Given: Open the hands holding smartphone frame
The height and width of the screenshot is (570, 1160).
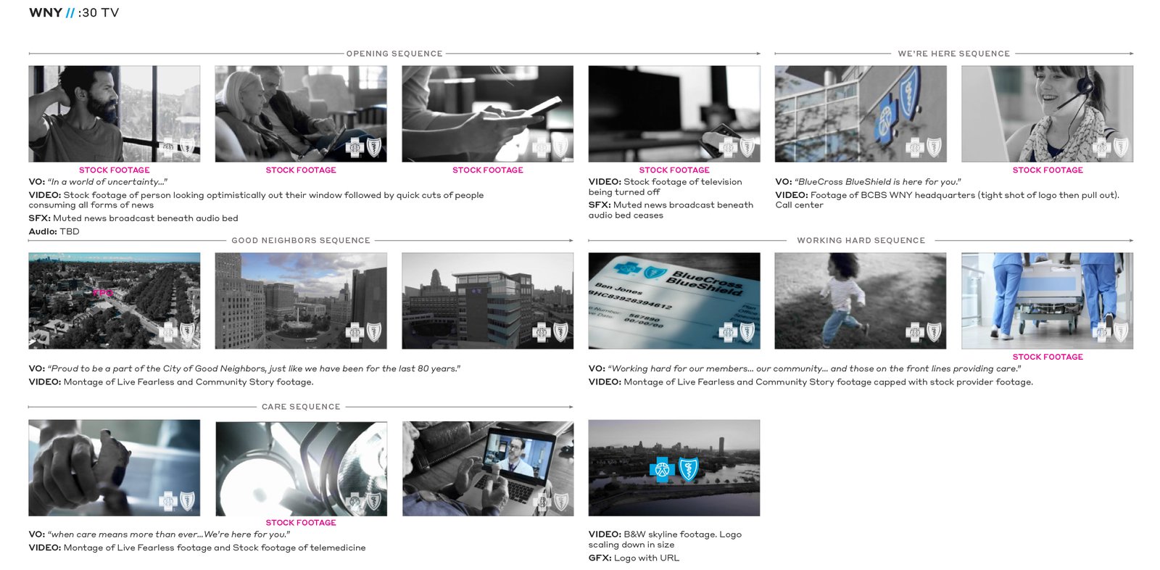Looking at the screenshot, I should pos(487,114).
